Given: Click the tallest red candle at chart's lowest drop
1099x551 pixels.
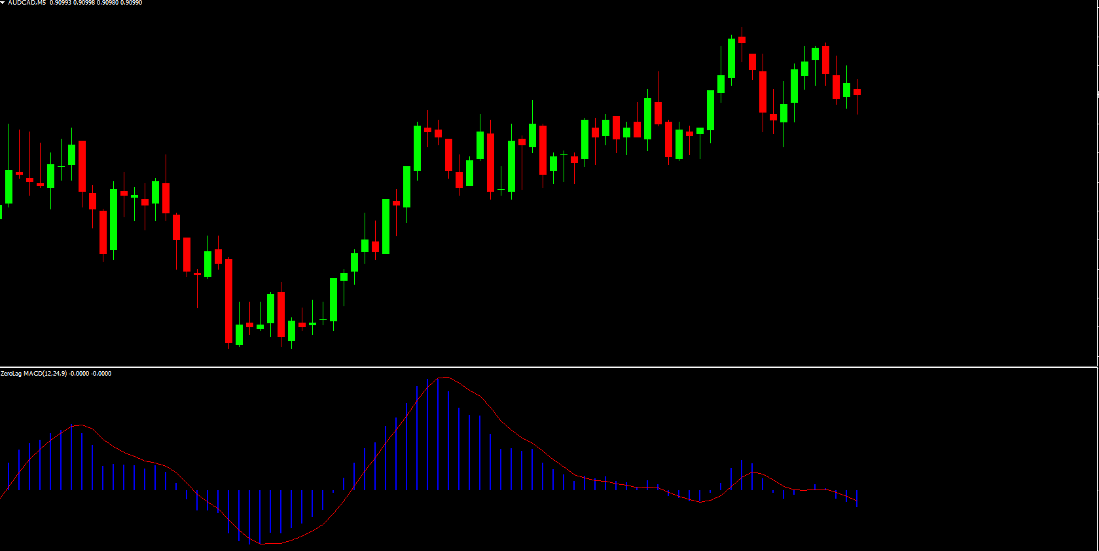Looking at the screenshot, I should point(228,300).
